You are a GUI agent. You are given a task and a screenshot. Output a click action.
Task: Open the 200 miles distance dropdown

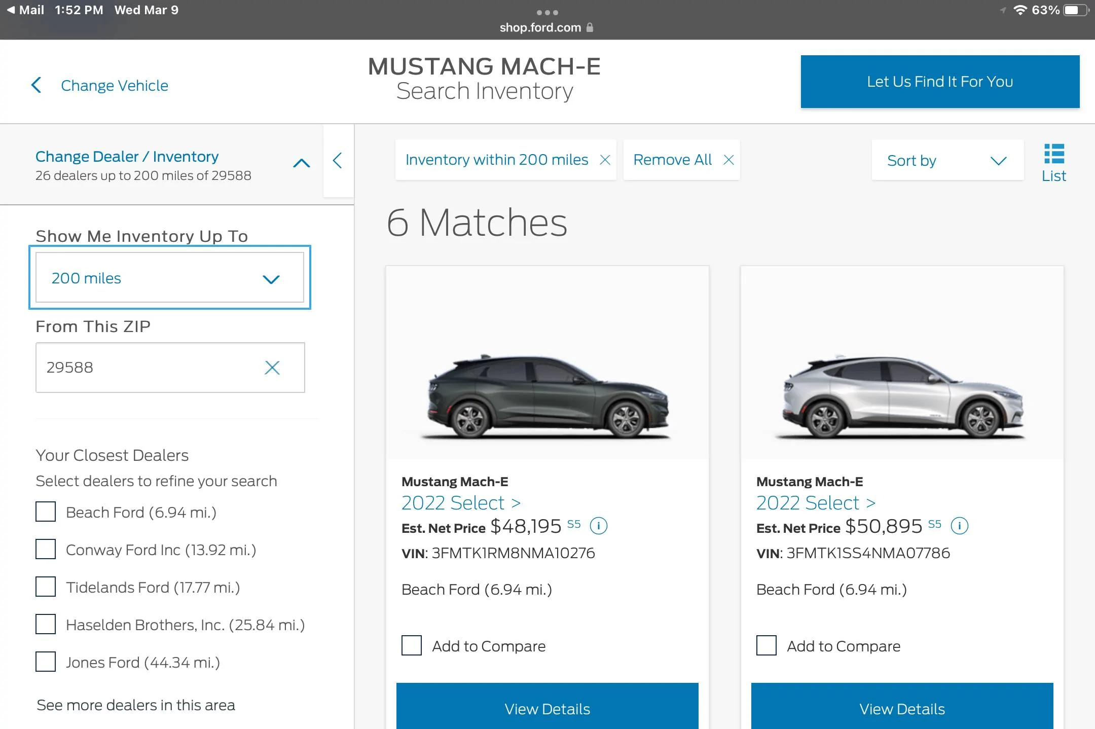click(x=170, y=278)
